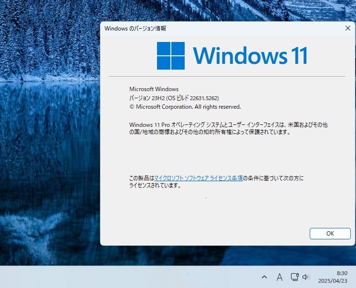Image resolution: width=356 pixels, height=288 pixels.
Task: Click the ライセンスされています。 text line
Action: 155,185
